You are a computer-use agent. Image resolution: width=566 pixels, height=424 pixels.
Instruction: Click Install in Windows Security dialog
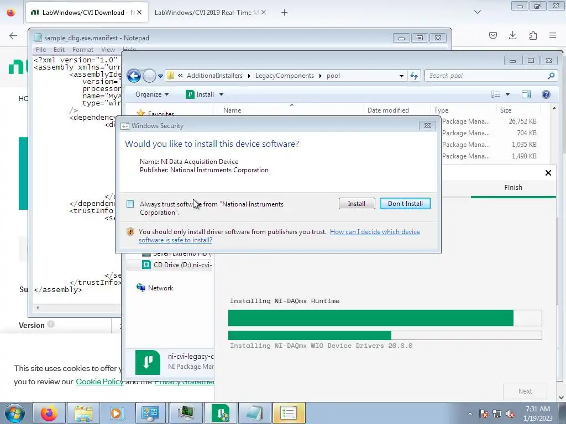357,203
